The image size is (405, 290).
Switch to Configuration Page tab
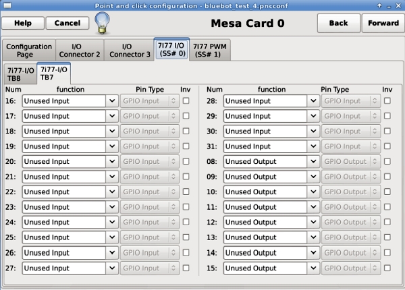click(29, 51)
